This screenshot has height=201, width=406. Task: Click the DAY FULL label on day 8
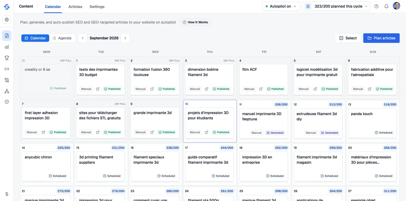click(x=120, y=104)
